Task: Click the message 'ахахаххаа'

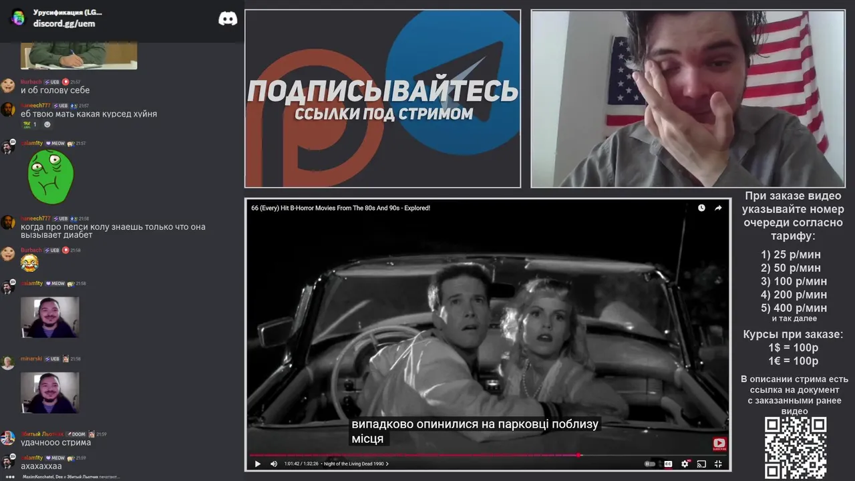Action: coord(41,466)
